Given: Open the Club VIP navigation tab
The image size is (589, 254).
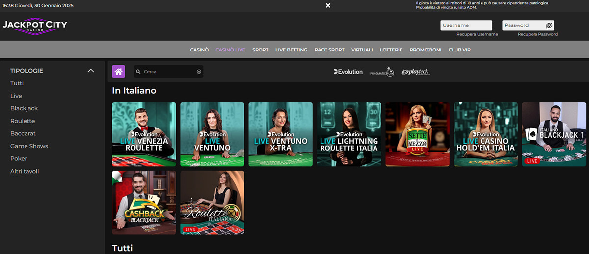Looking at the screenshot, I should coord(459,50).
